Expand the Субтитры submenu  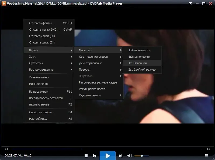point(36,63)
